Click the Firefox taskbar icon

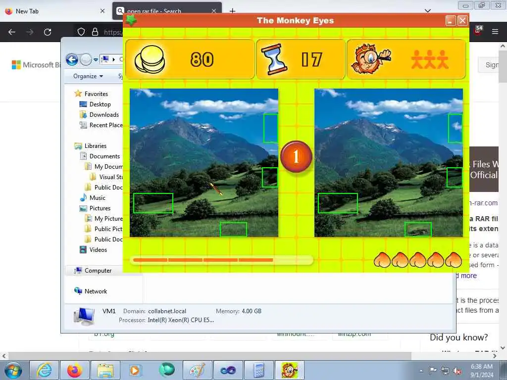coord(74,370)
